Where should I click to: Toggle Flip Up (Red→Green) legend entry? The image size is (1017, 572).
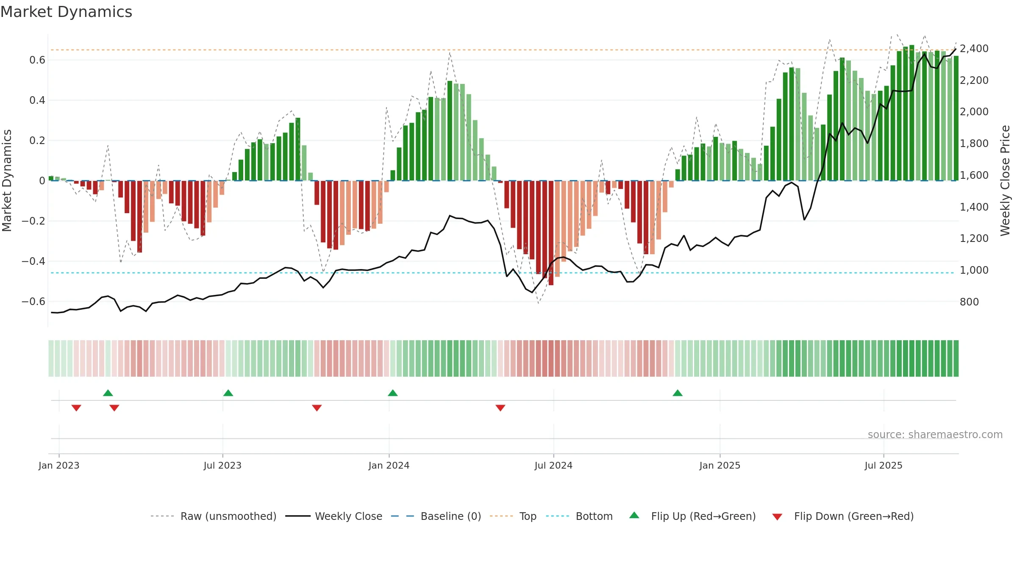pos(692,516)
